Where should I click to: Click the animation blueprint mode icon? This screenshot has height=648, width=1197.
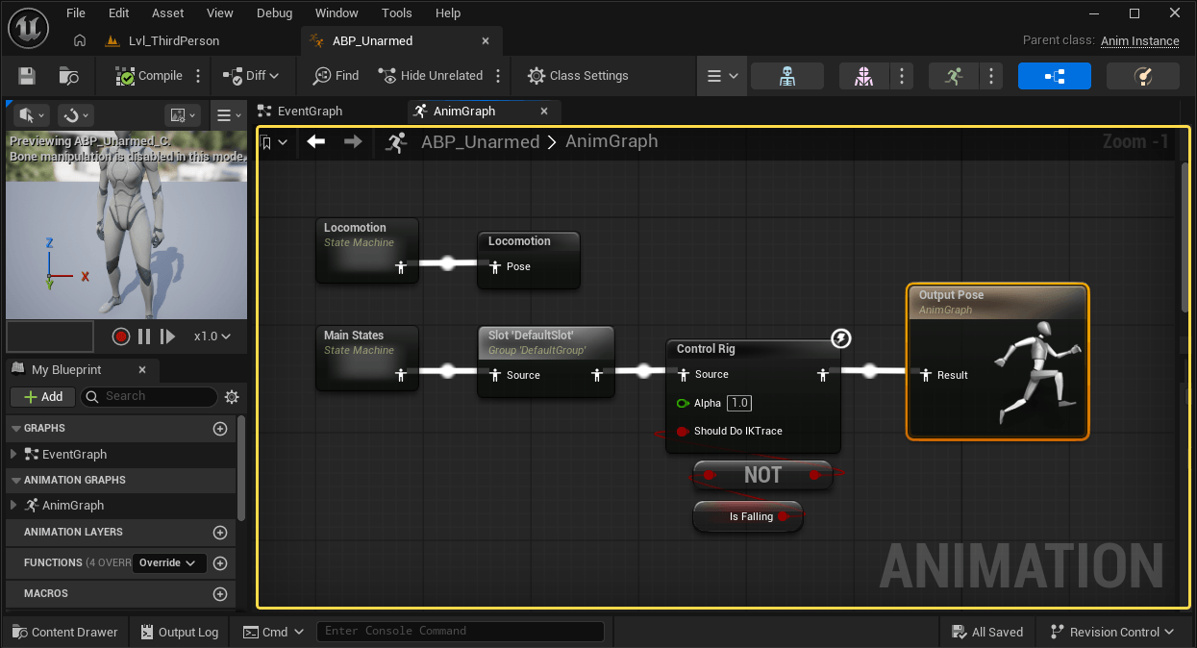[x=1054, y=76]
